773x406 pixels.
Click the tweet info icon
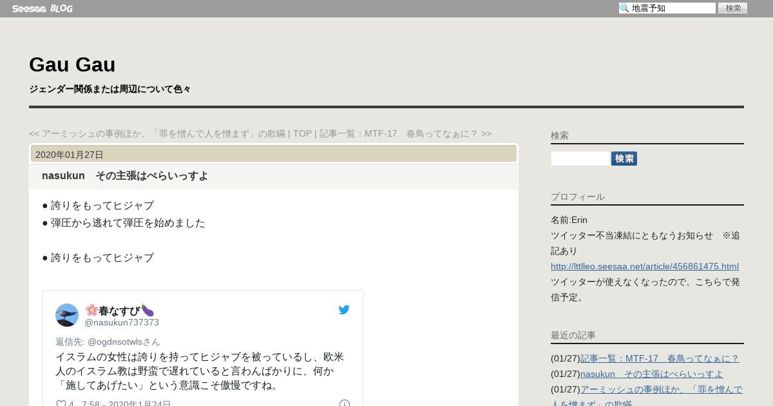(x=345, y=404)
